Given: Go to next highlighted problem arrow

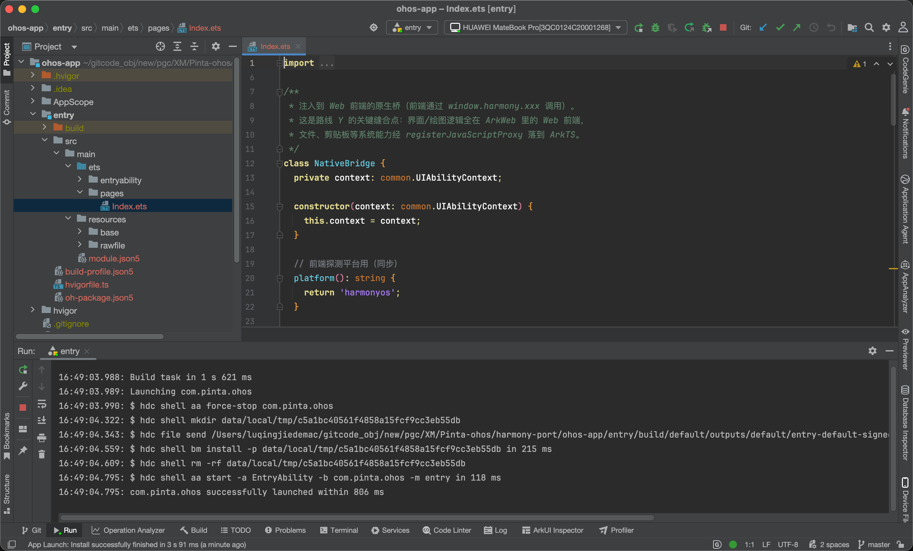Looking at the screenshot, I should tap(890, 64).
